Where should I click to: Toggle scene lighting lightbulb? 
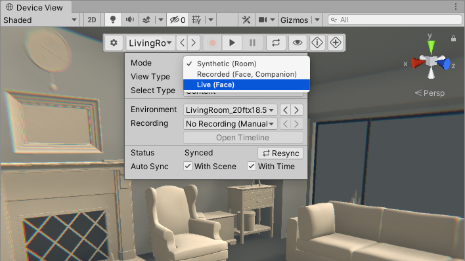pos(113,20)
